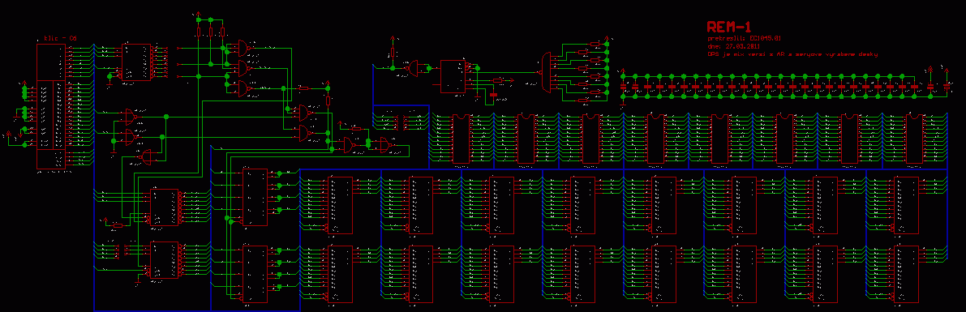This screenshot has height=312, width=966.
Task: Click the large edge connector symbol below klic
Action: click(x=51, y=106)
